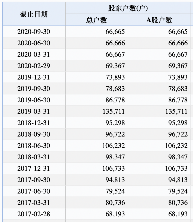193x222 pixels.
Task: Click the 截止日期 column header
Action: [34, 14]
